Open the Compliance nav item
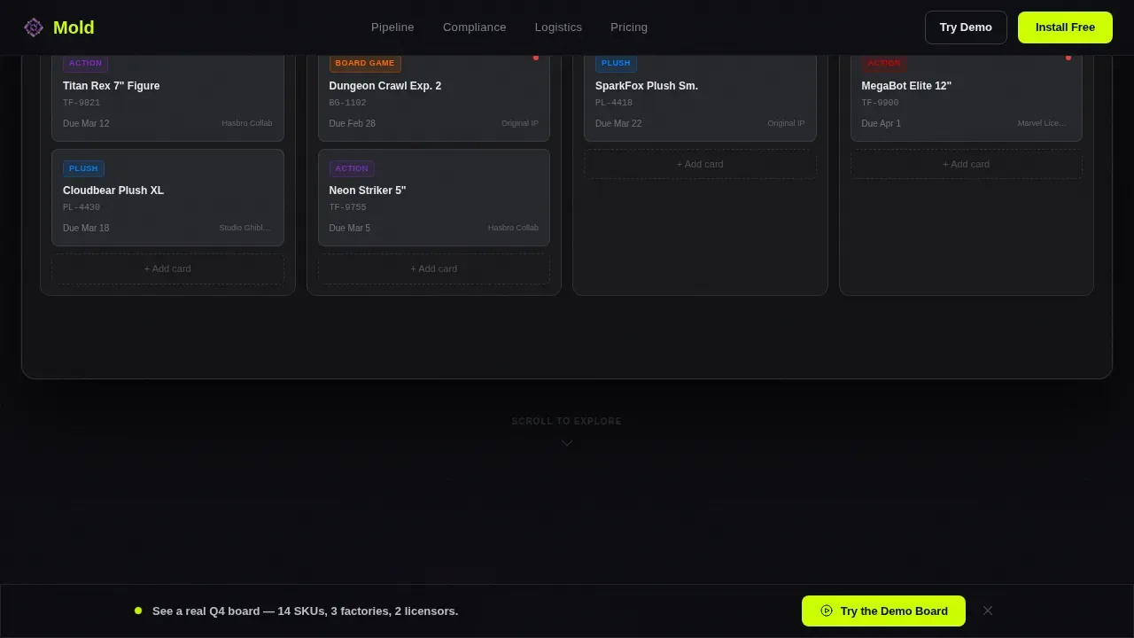1134x638 pixels. [475, 27]
